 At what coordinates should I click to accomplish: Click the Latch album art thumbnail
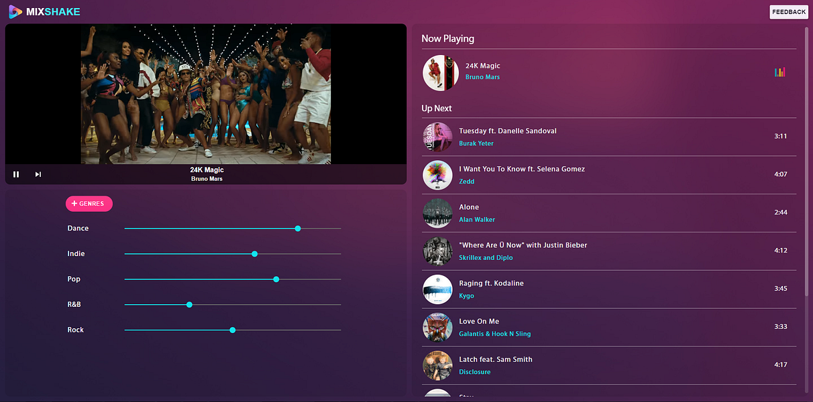pyautogui.click(x=437, y=366)
